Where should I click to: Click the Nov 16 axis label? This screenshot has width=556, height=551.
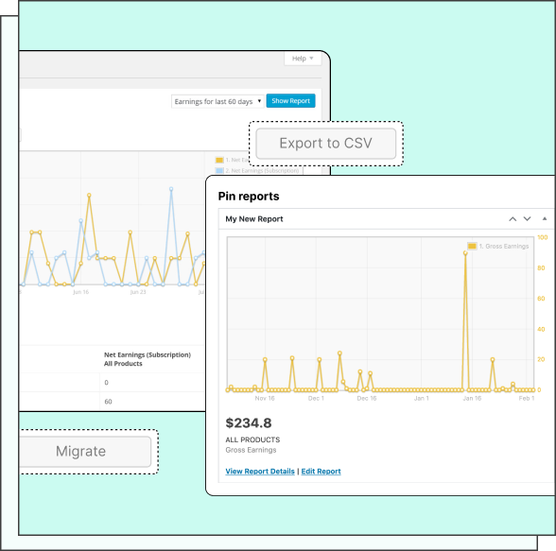pyautogui.click(x=265, y=398)
